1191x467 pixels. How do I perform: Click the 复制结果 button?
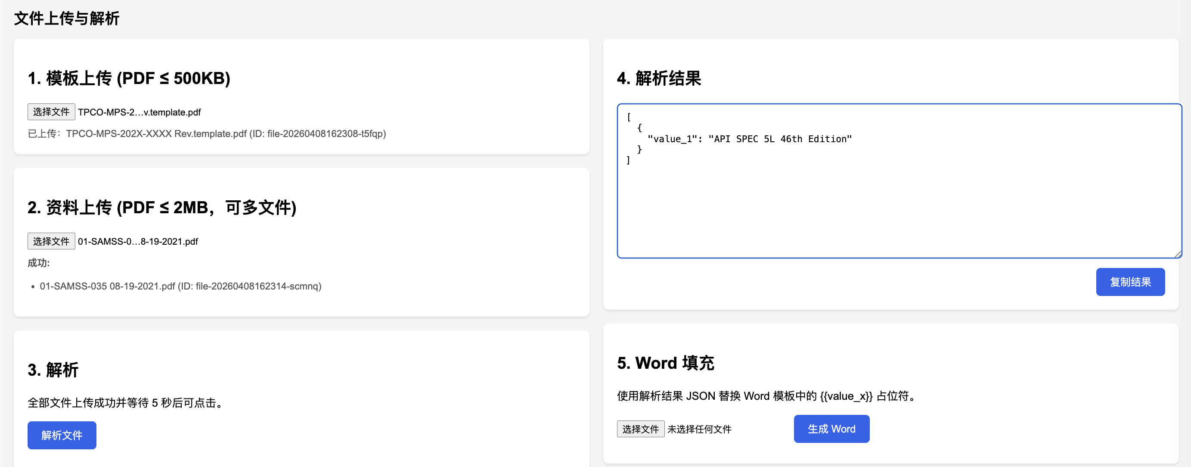coord(1130,282)
